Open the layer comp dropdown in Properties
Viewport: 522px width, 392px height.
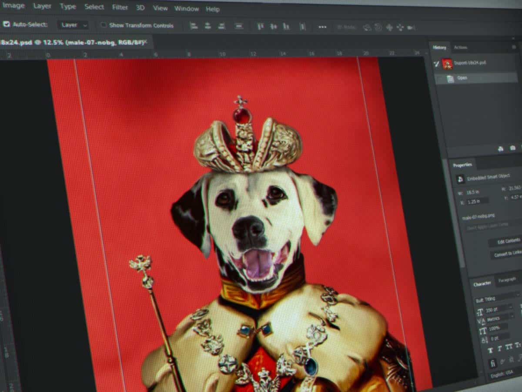[494, 226]
